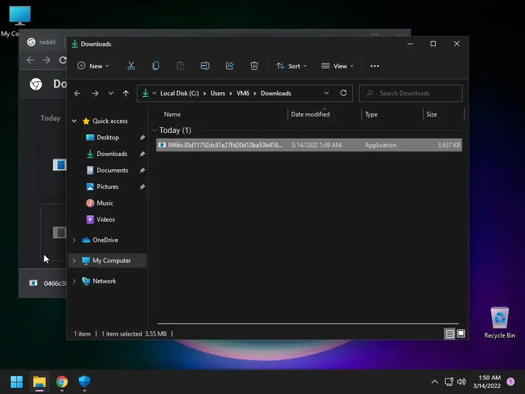This screenshot has height=394, width=525.
Task: Click Users breadcrumb in address bar
Action: point(217,93)
